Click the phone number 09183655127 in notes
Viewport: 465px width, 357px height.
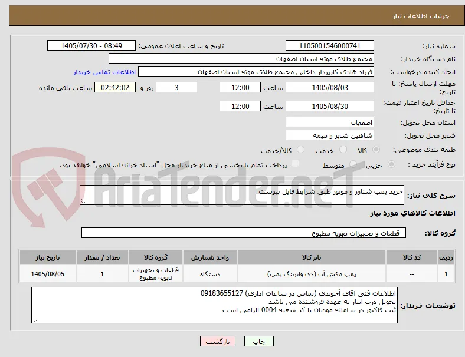click(222, 293)
